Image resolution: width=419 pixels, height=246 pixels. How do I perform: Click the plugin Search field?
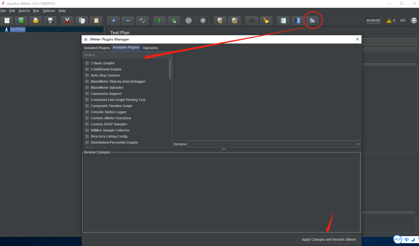127,55
